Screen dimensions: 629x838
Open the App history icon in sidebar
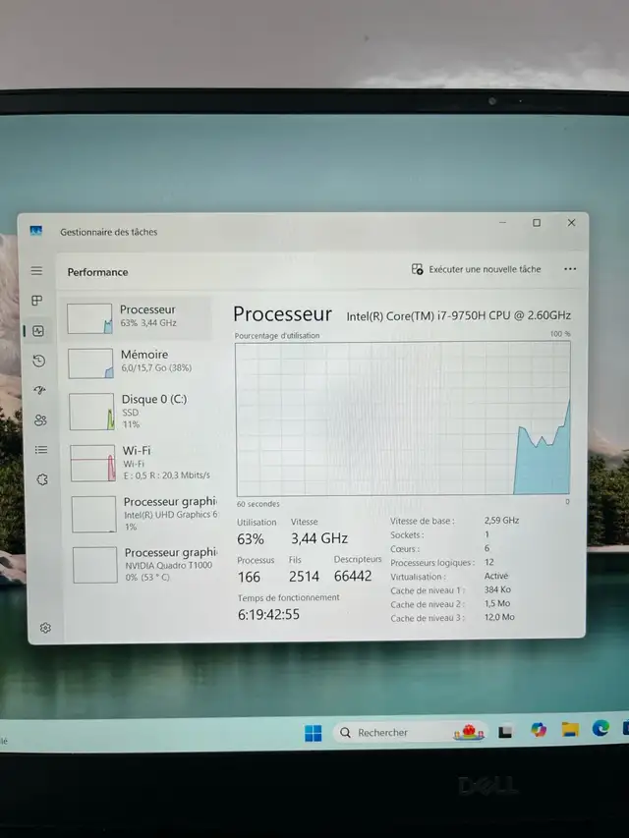(x=38, y=361)
